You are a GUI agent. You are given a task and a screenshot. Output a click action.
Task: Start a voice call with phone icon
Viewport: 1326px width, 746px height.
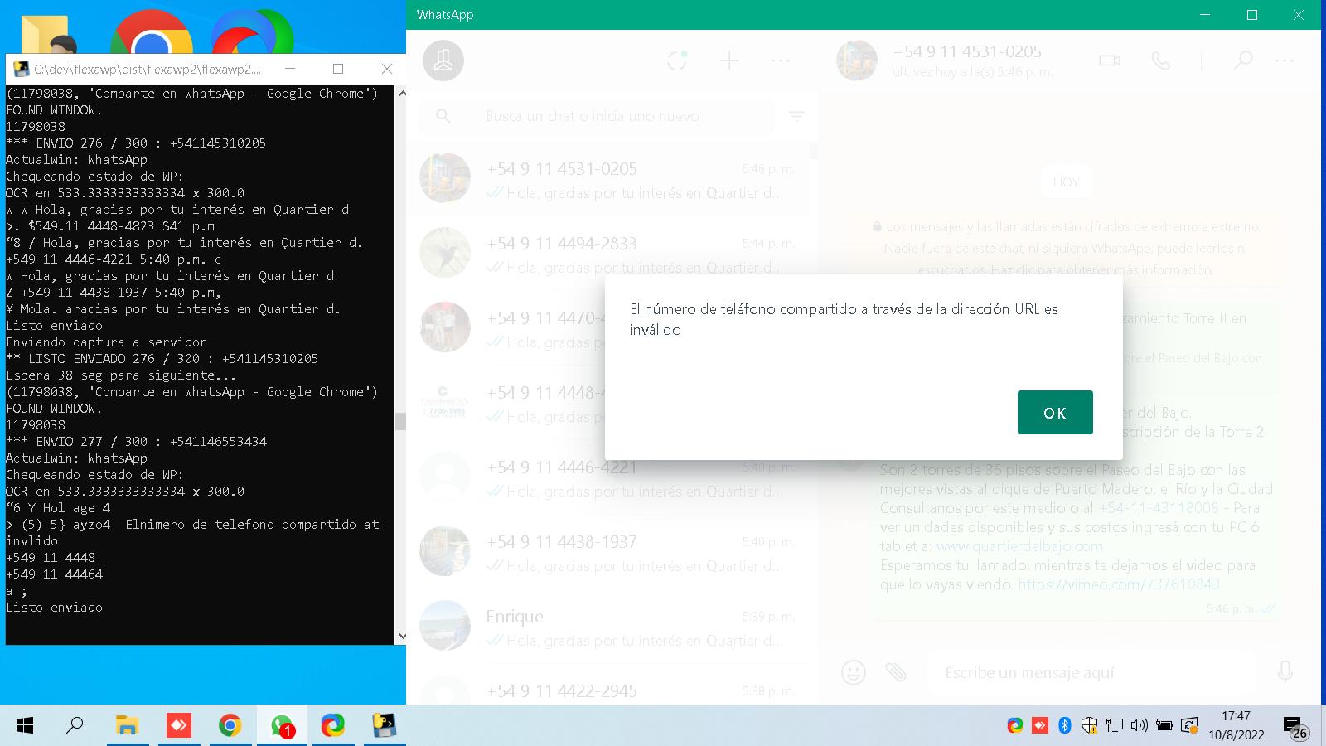[1161, 61]
